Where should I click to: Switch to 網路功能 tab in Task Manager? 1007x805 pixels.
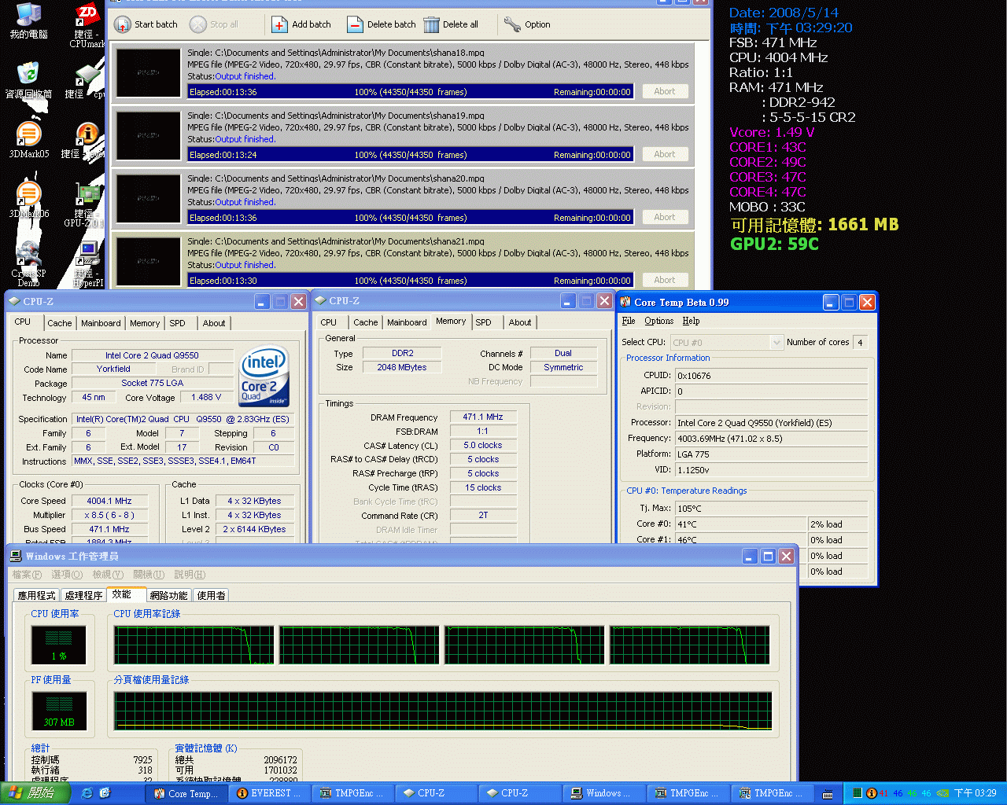pos(168,595)
